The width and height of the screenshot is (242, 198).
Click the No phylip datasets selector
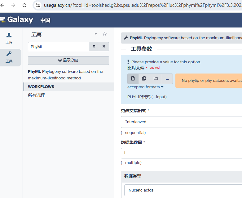pos(209,81)
